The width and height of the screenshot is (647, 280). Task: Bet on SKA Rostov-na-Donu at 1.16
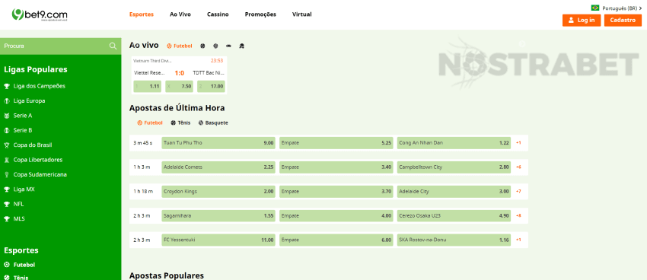pyautogui.click(x=454, y=240)
